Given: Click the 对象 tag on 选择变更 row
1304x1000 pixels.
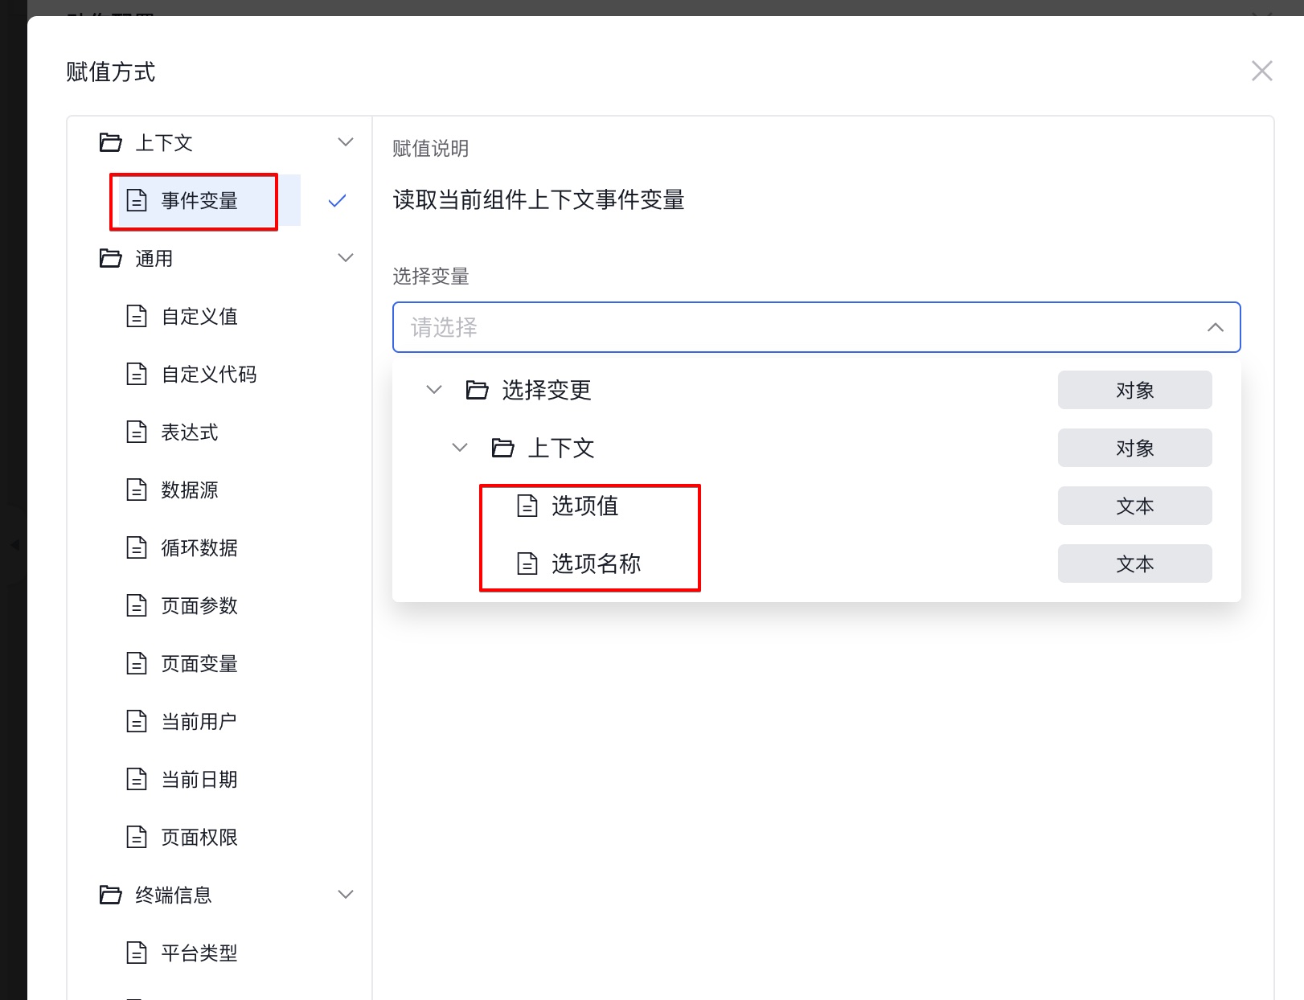Looking at the screenshot, I should point(1135,390).
